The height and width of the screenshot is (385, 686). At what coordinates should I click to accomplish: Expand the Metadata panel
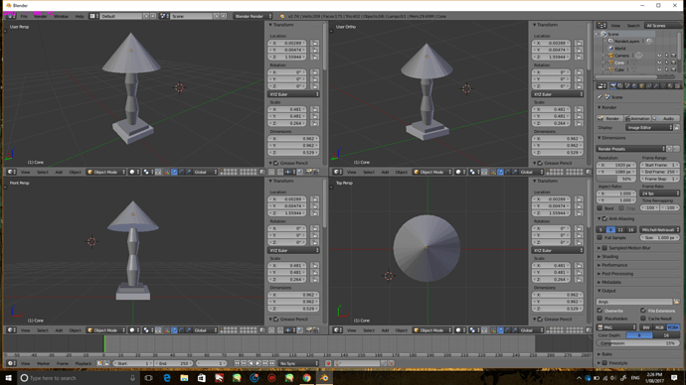(x=611, y=283)
